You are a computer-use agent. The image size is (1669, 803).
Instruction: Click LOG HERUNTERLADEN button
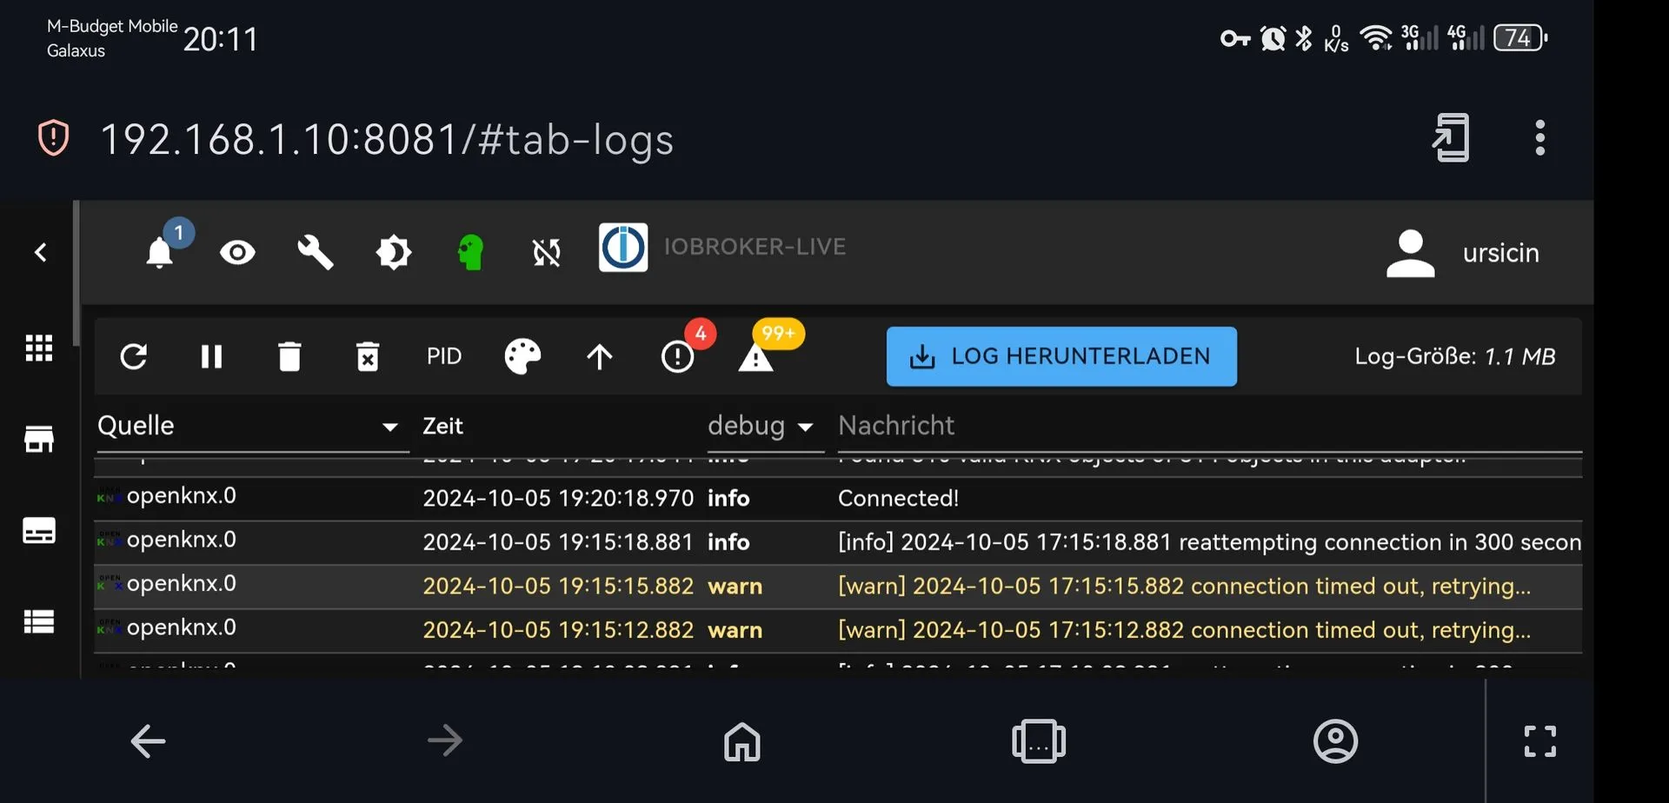(1061, 356)
